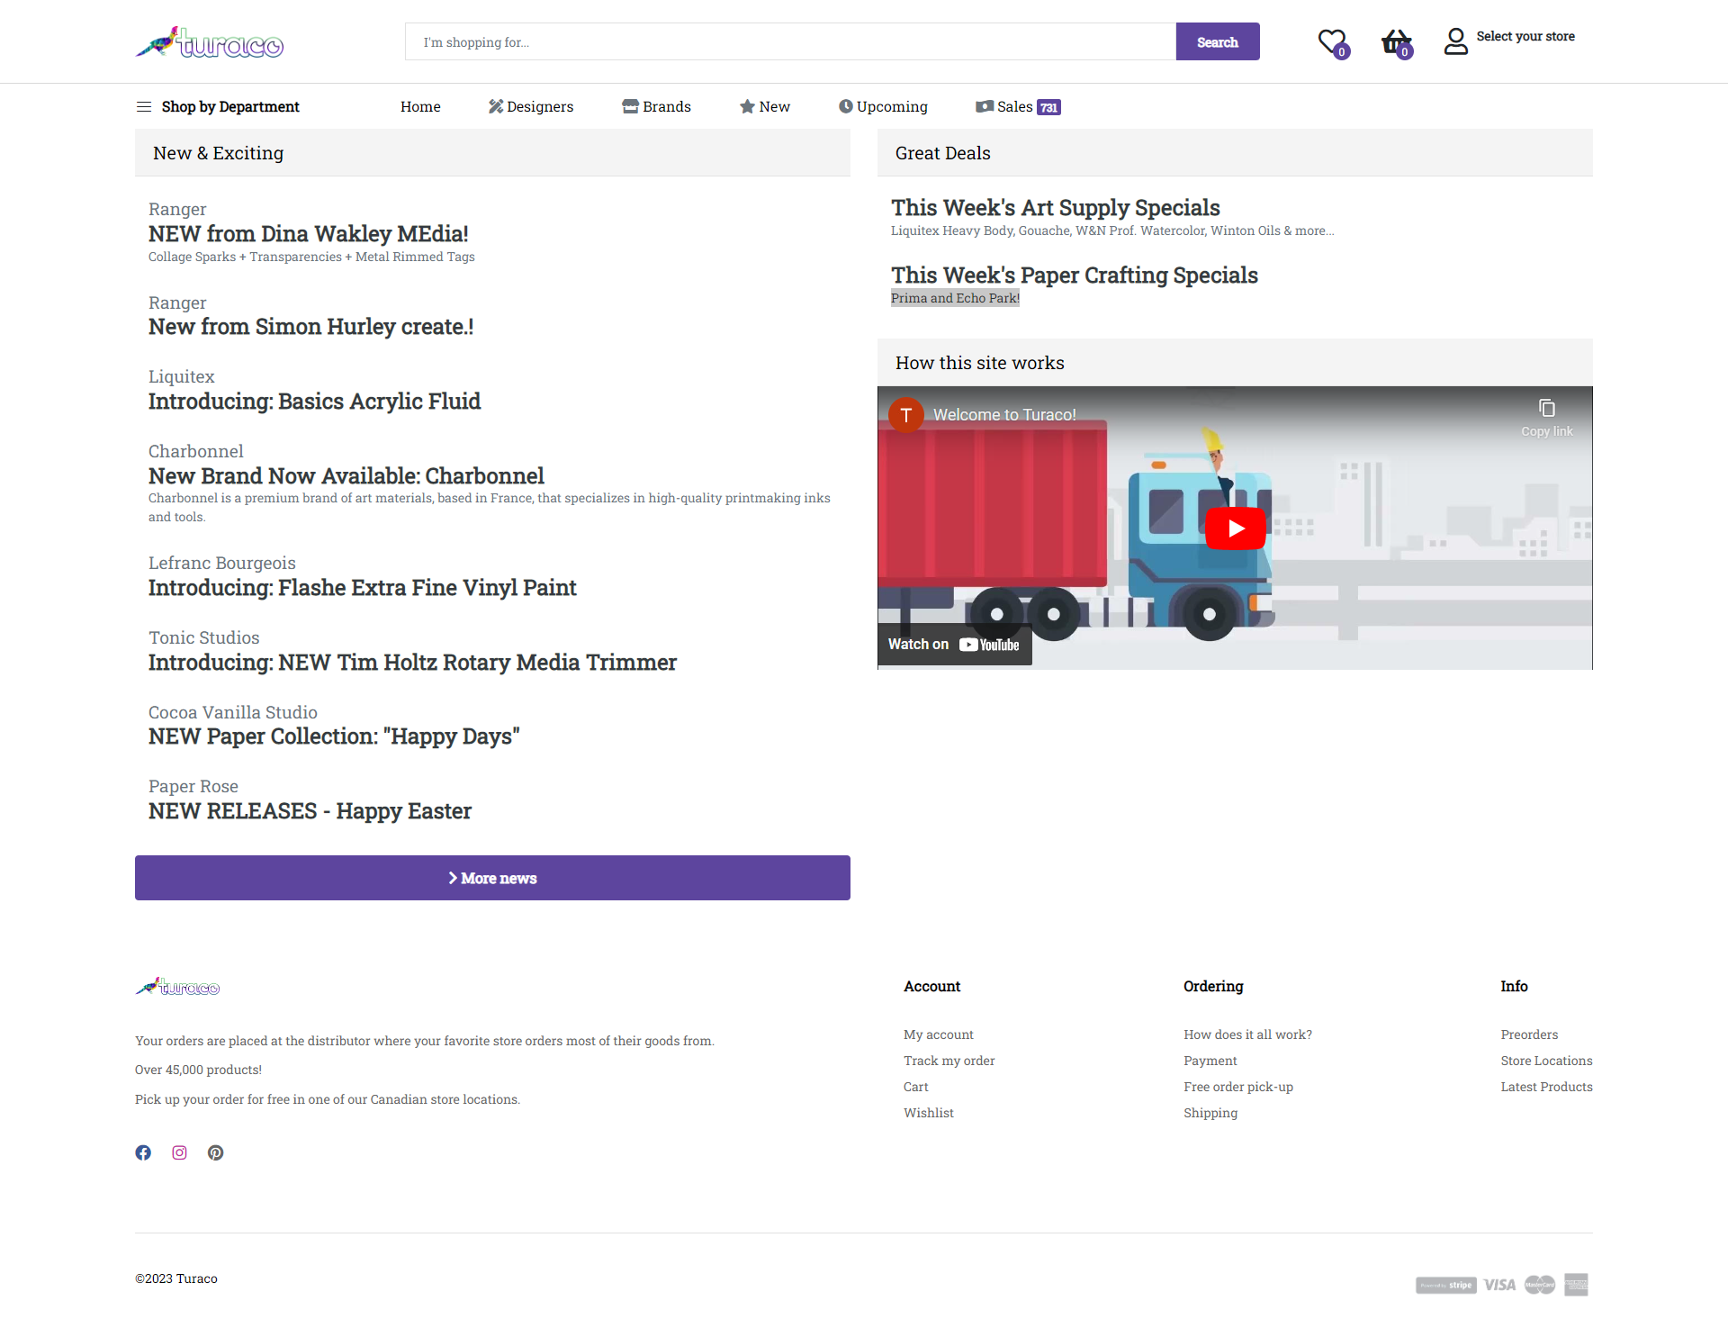Click the Stripe payment badge
Image resolution: width=1728 pixels, height=1337 pixels.
[x=1445, y=1285]
